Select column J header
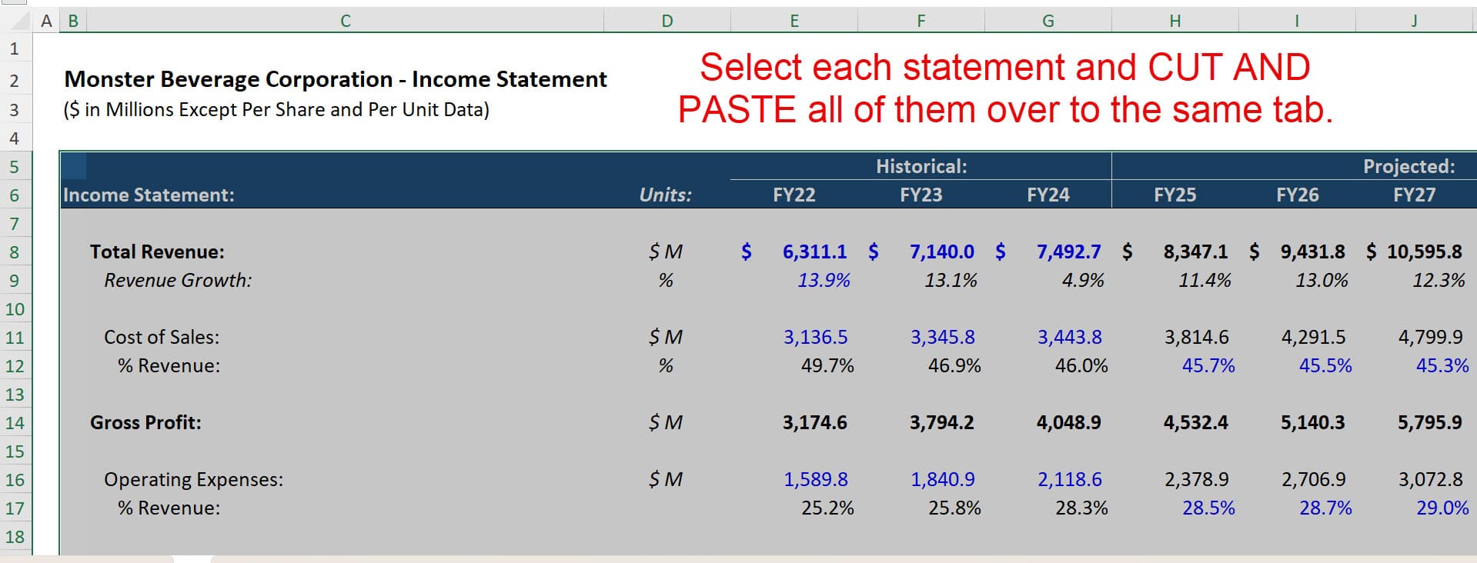The image size is (1477, 563). click(x=1414, y=22)
